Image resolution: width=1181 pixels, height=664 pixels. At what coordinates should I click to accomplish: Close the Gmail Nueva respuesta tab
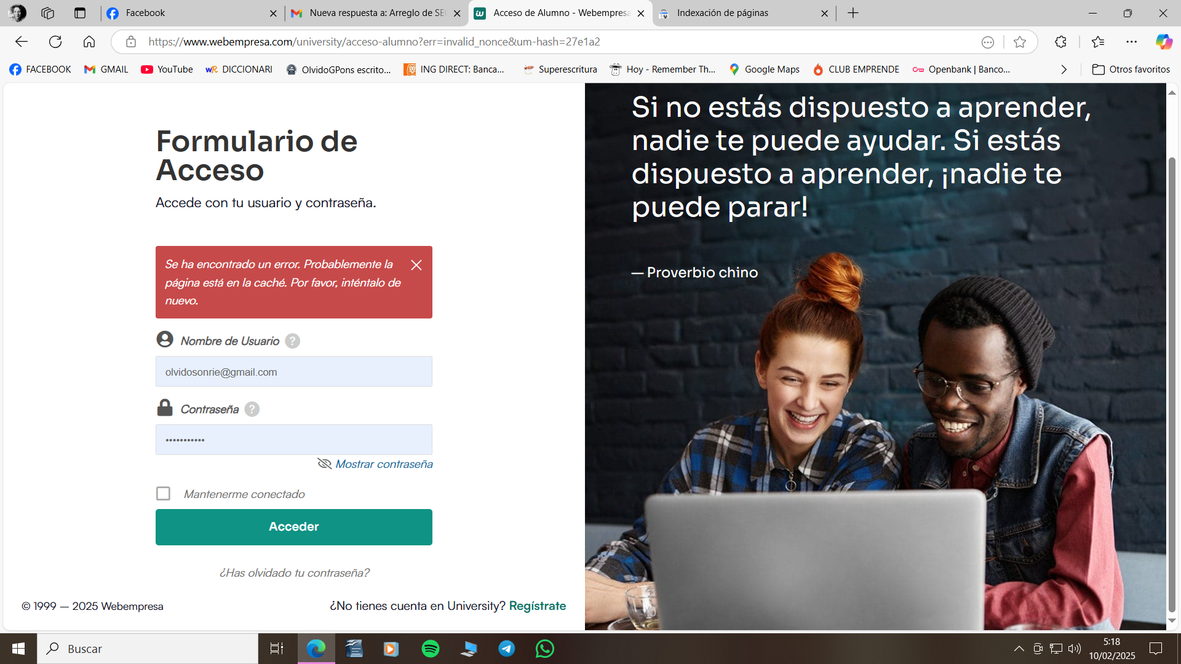pyautogui.click(x=457, y=13)
